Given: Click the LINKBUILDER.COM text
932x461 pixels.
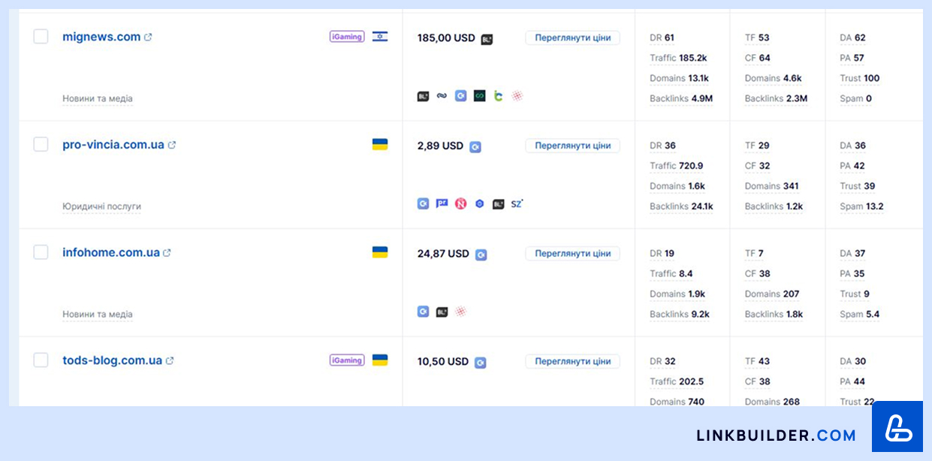Looking at the screenshot, I should (x=776, y=435).
